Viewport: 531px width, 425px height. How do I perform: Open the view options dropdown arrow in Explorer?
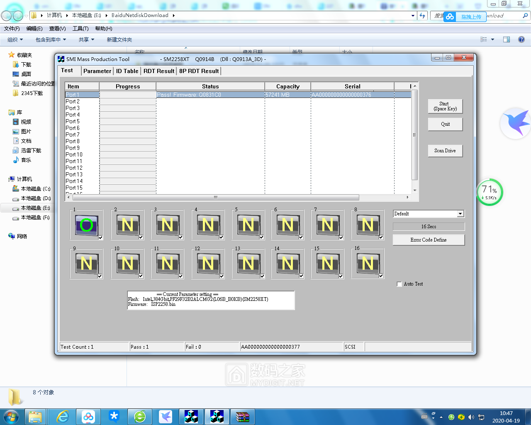493,39
